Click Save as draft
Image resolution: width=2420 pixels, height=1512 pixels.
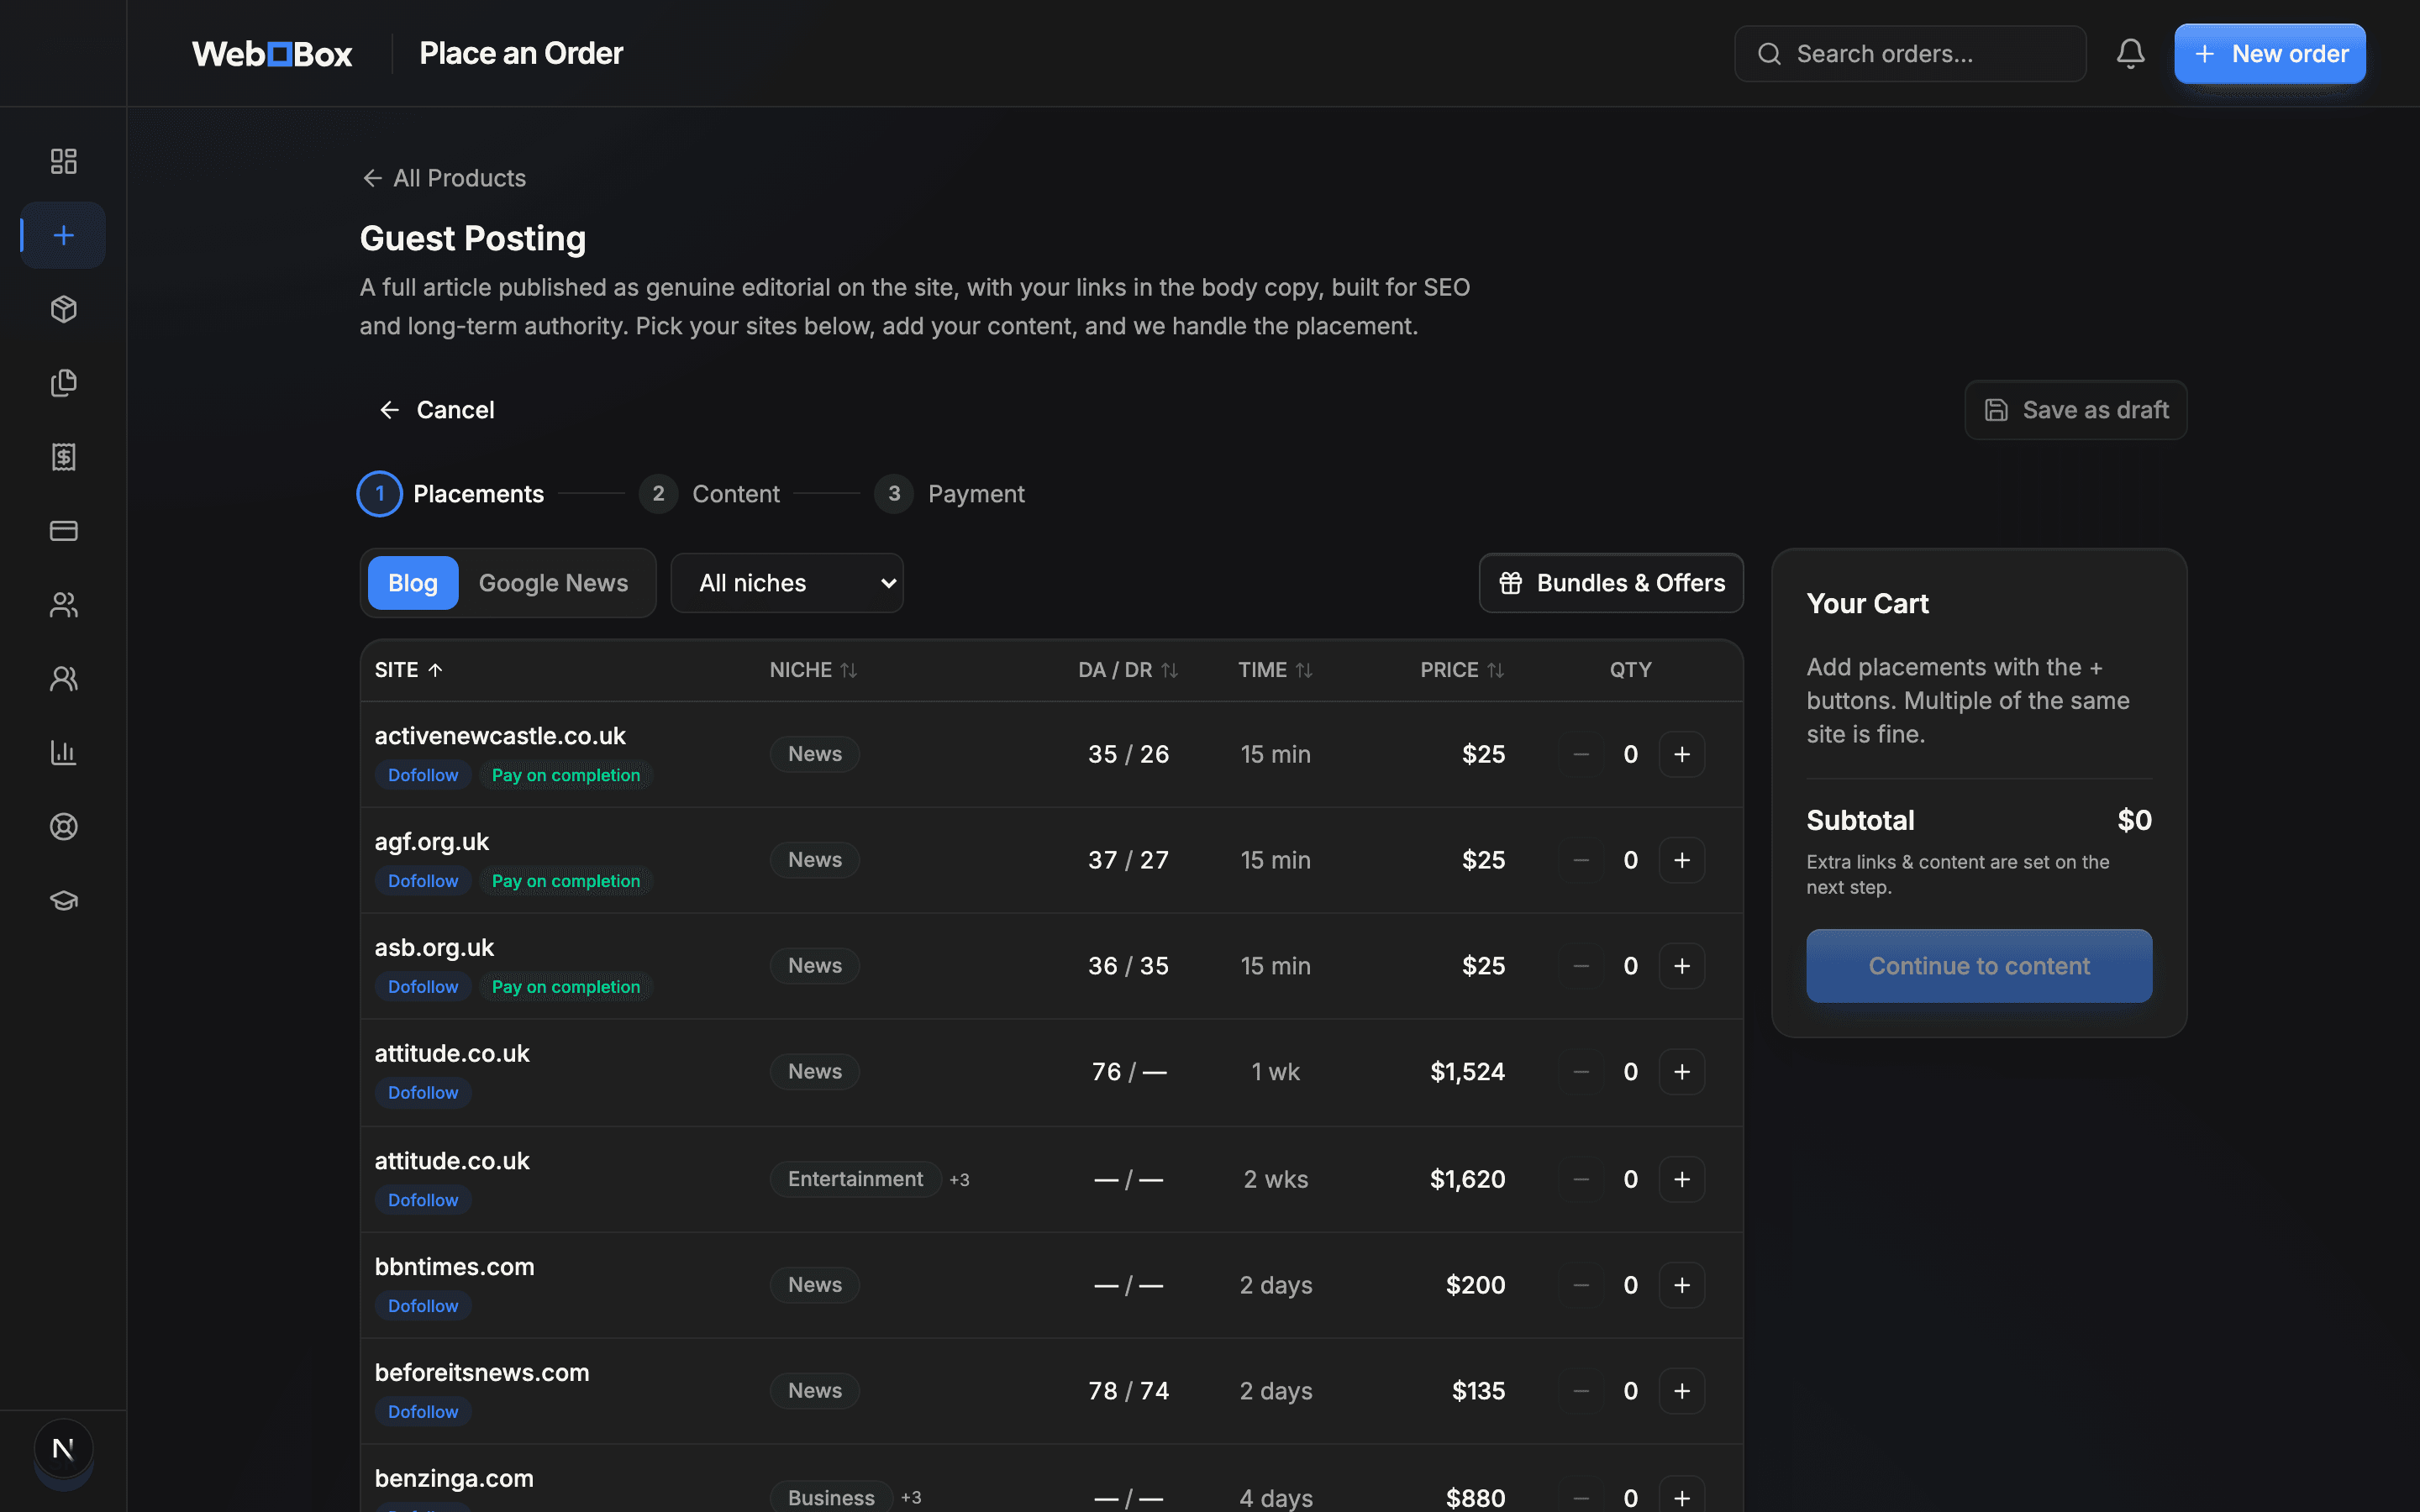2076,410
